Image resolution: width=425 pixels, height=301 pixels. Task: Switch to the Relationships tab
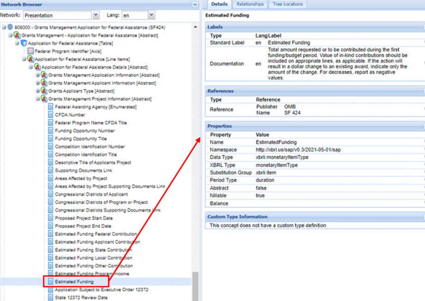(x=250, y=4)
